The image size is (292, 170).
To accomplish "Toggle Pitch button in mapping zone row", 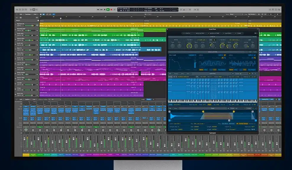I will pyautogui.click(x=209, y=105).
